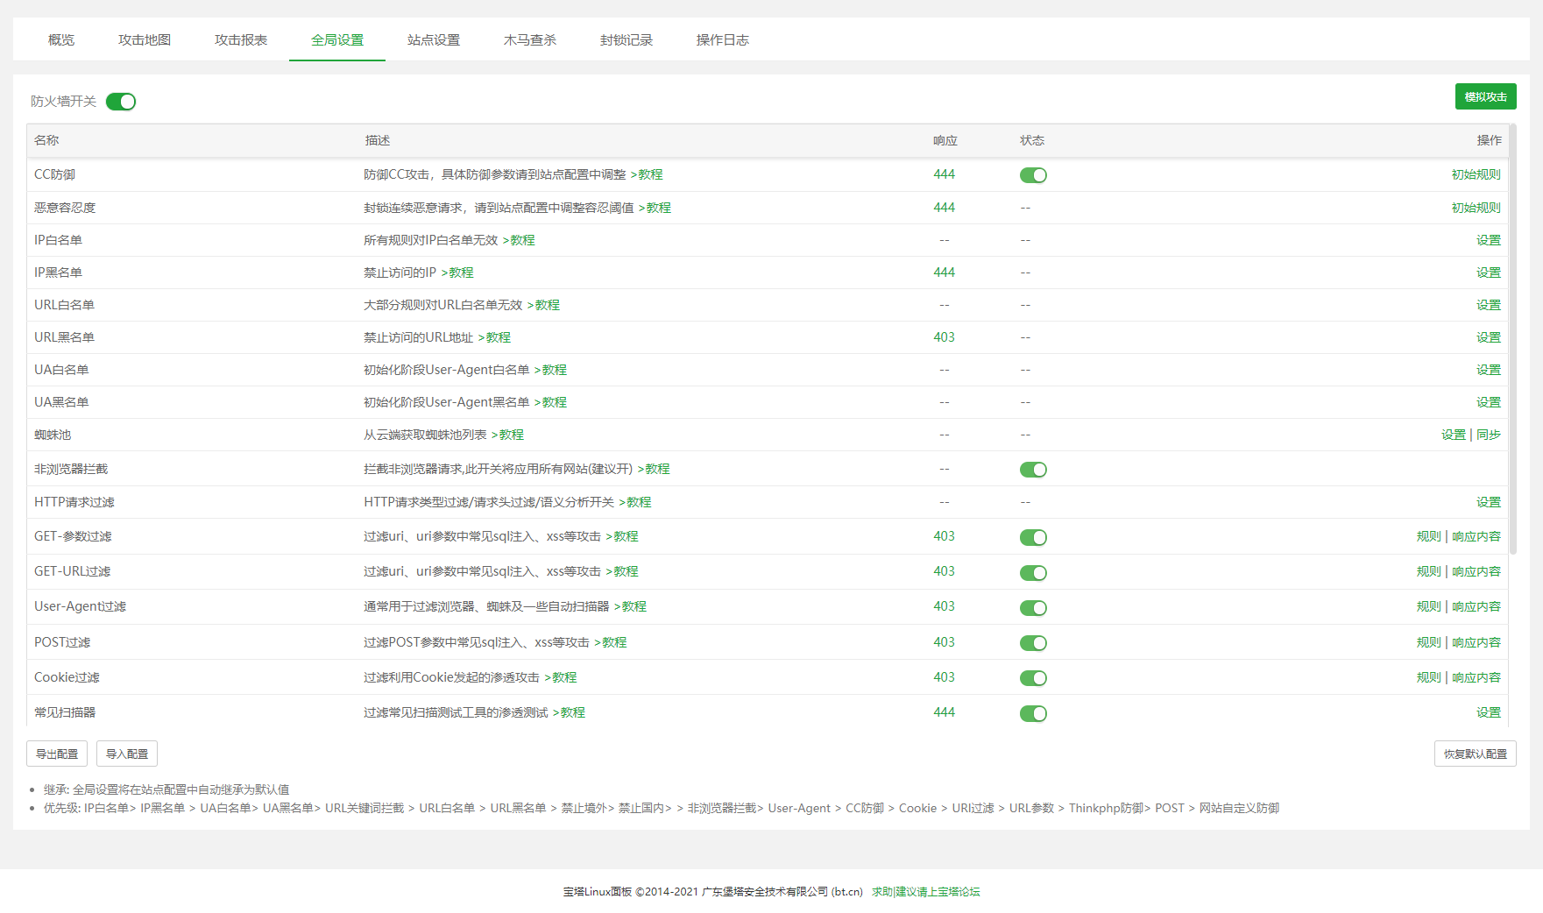Click 同步 for 蜘蛛池
This screenshot has height=913, width=1543.
(x=1490, y=435)
